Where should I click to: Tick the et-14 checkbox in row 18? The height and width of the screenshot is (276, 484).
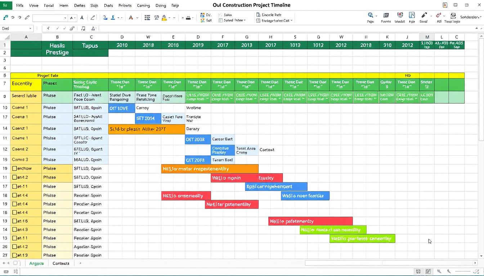click(14, 195)
